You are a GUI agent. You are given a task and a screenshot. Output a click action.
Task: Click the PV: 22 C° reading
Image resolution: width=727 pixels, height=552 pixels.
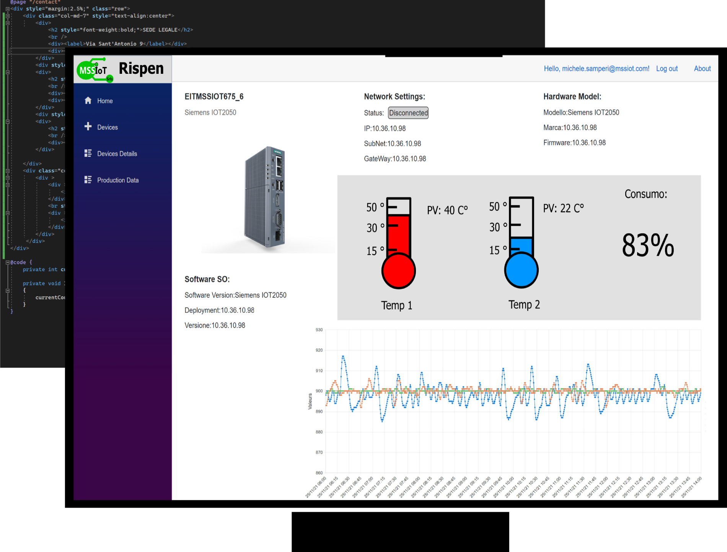click(x=563, y=208)
